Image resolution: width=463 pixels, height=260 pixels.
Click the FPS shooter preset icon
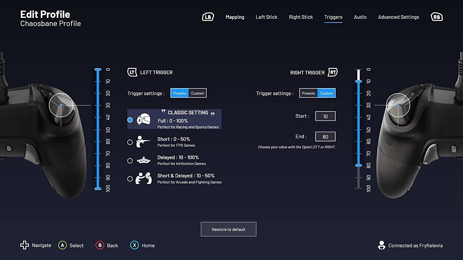click(x=143, y=142)
